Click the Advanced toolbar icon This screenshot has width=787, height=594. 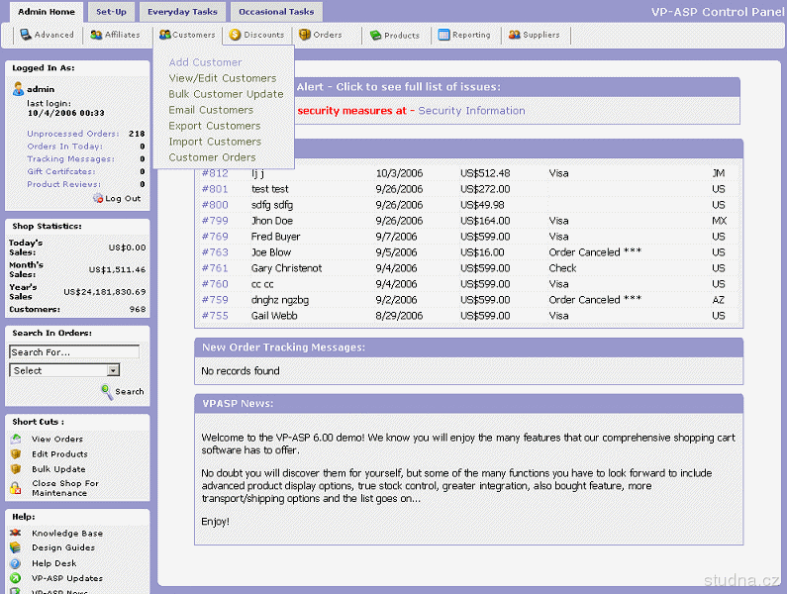[26, 35]
